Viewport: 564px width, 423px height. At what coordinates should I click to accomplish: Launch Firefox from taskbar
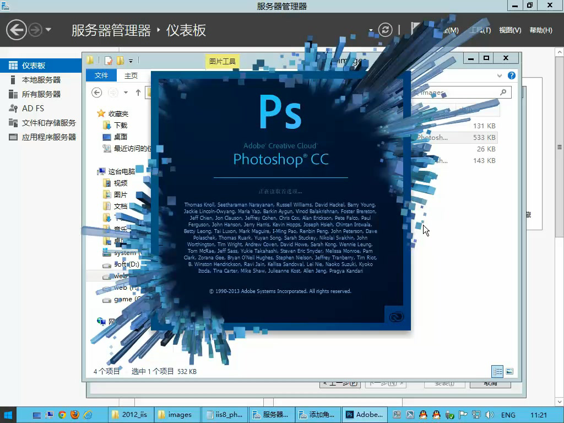point(75,415)
